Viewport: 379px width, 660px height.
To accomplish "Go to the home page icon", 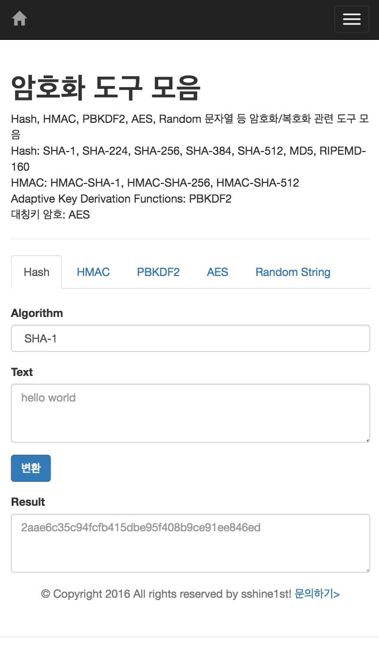I will click(20, 19).
